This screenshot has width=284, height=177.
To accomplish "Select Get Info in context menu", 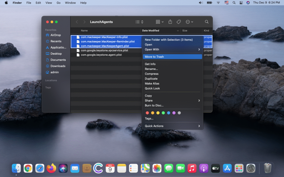I will click(150, 64).
